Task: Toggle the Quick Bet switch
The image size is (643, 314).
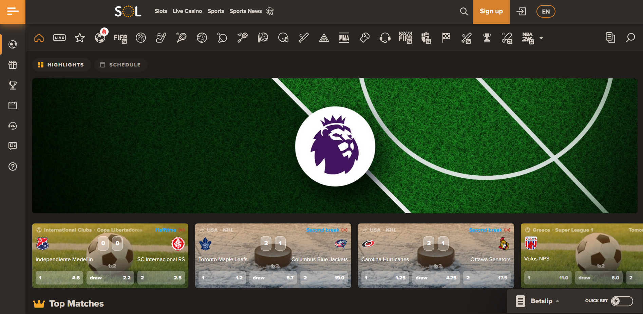Action: tap(622, 301)
